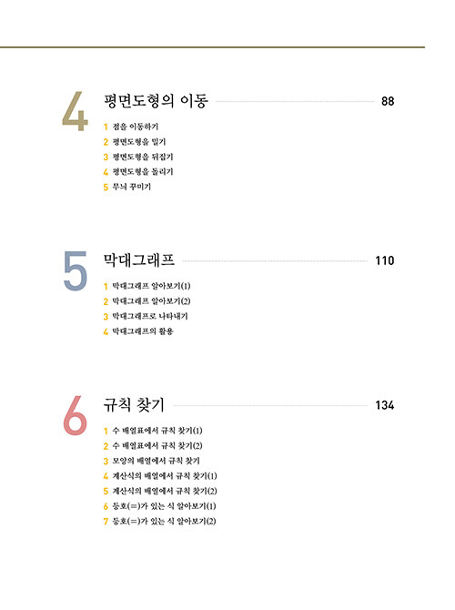
Task: Open chapter title 평면도형의 이동
Action: pyautogui.click(x=156, y=101)
